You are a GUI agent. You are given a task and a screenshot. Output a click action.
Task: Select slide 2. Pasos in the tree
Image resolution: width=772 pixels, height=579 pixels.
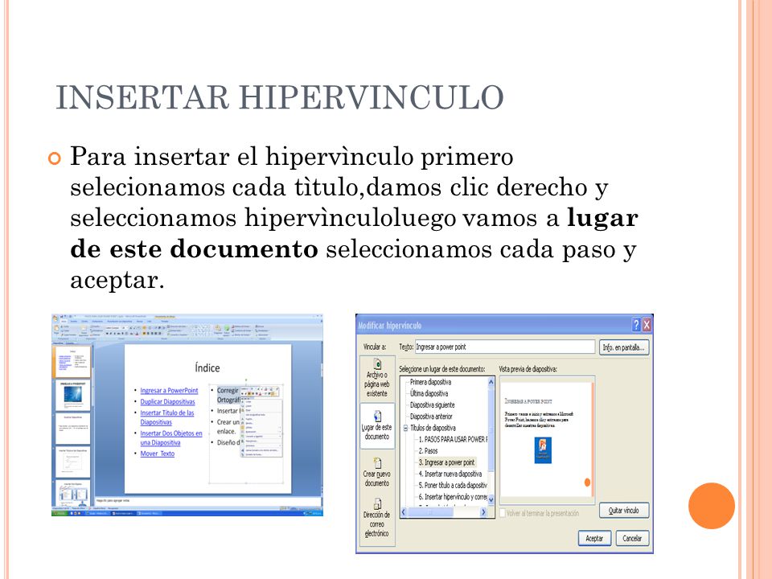[x=428, y=450]
